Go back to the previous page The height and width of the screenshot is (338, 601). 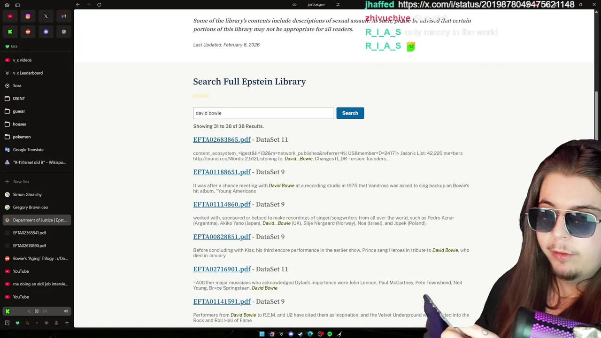pyautogui.click(x=78, y=5)
